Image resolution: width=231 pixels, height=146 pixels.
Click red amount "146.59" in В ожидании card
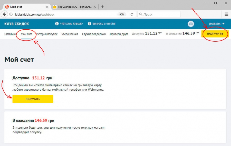point(41,120)
